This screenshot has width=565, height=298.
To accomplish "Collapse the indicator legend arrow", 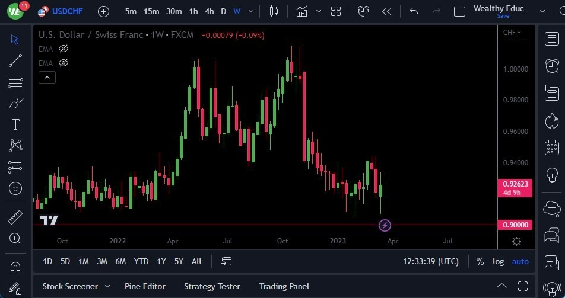I will point(47,78).
